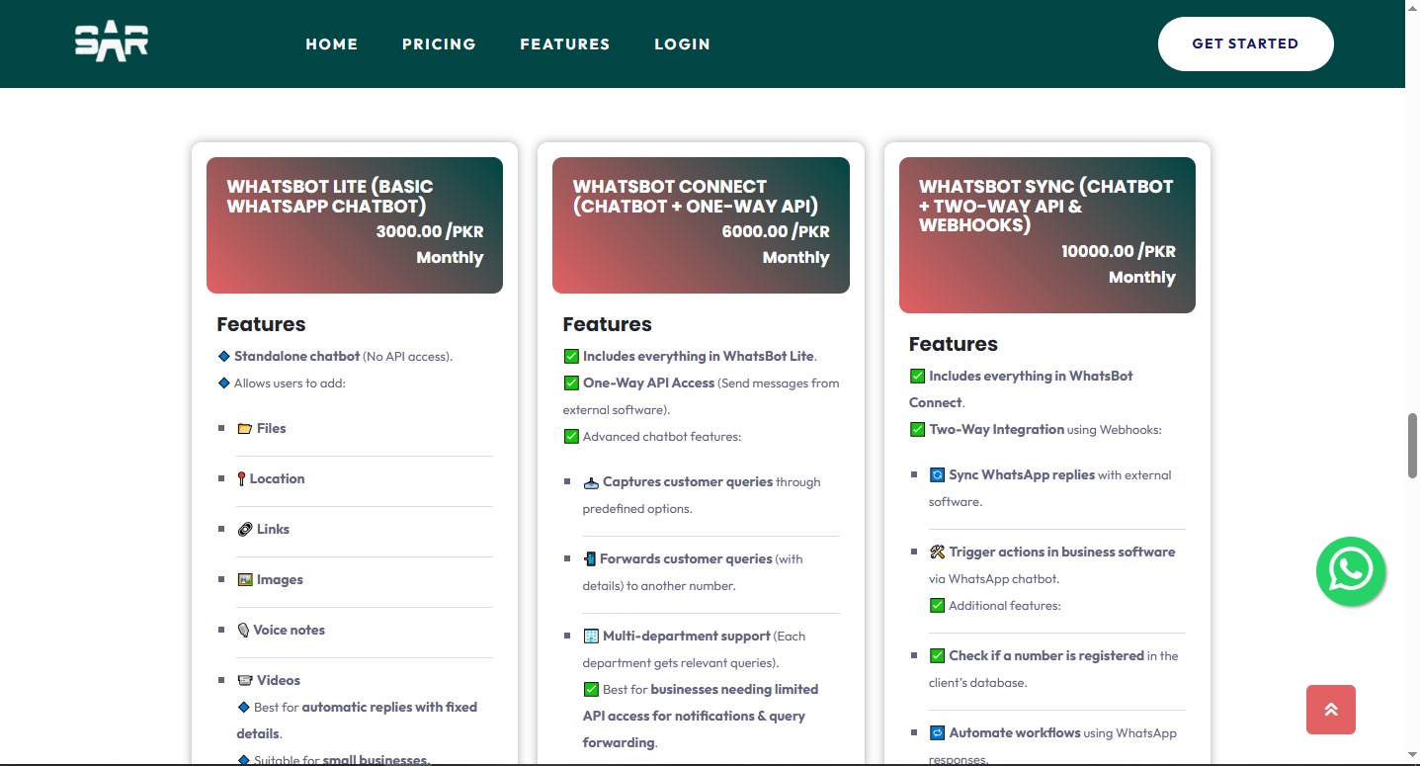Click the folder icon beside Files
1420x766 pixels.
click(245, 428)
